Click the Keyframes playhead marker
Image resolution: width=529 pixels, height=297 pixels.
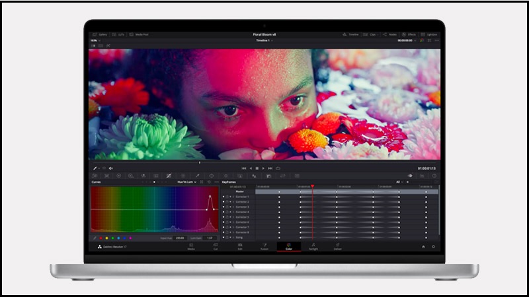tap(312, 186)
